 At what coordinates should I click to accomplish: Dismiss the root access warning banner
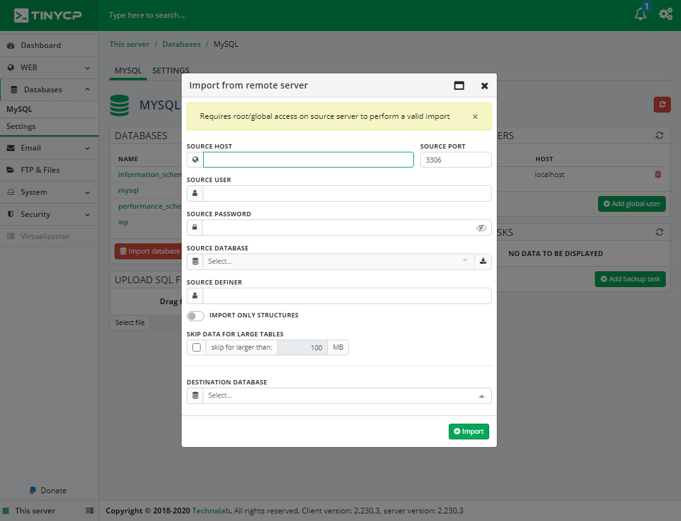pos(475,117)
